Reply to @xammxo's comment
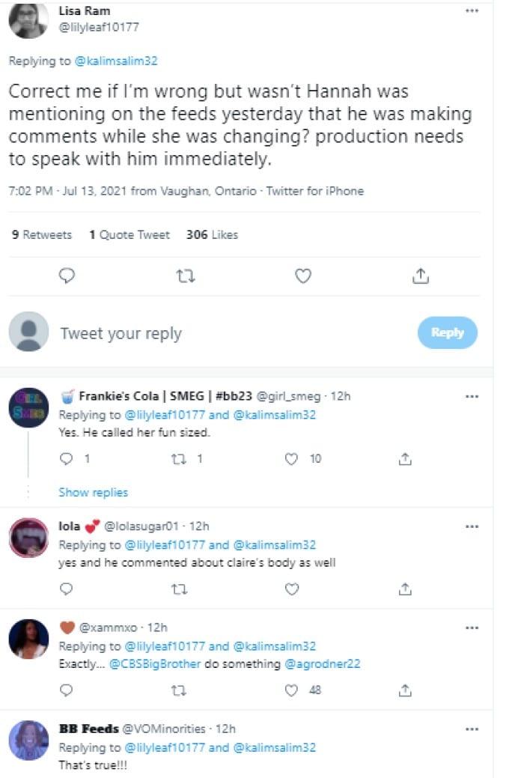Viewport: 509px width, 778px height. (67, 690)
